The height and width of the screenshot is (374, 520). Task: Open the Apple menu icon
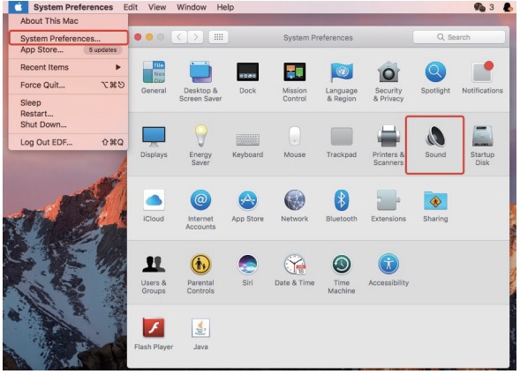[x=19, y=7]
